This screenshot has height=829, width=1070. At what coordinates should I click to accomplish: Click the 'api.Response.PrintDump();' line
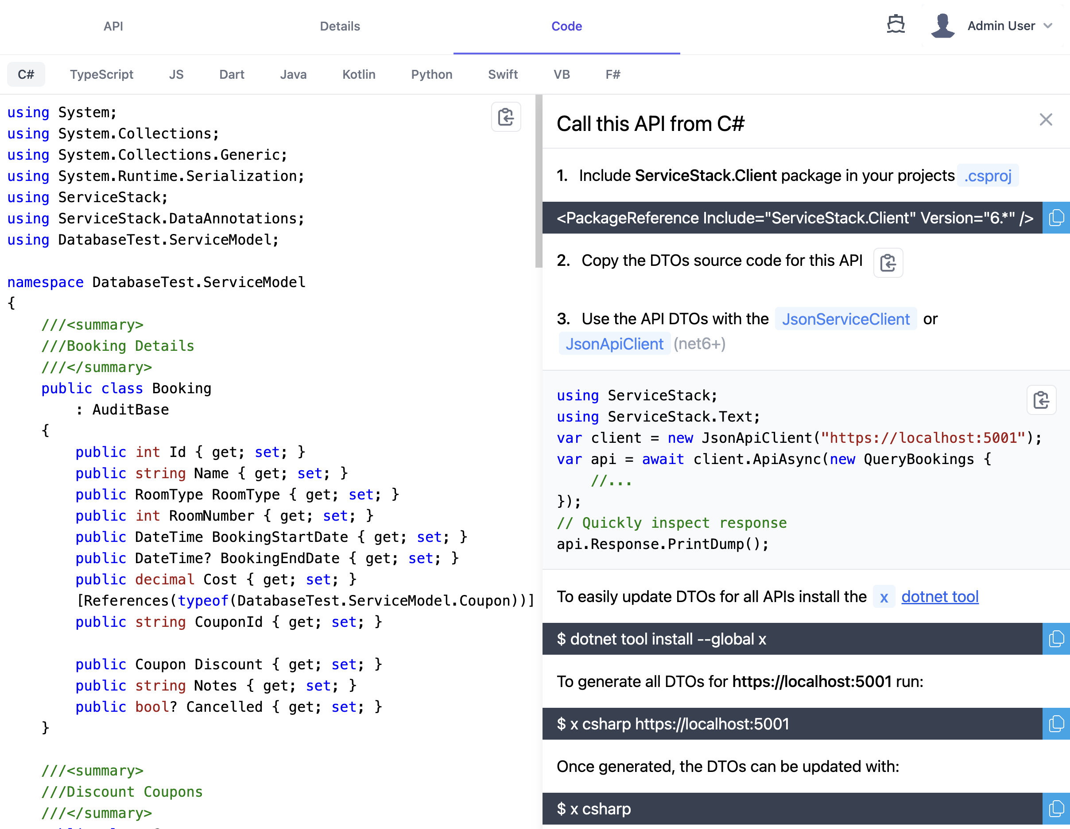pos(663,544)
